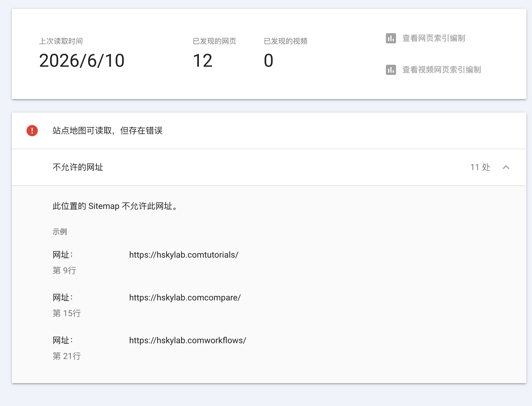The width and height of the screenshot is (532, 406).
Task: Click the 第 9行 line label
Action: point(64,271)
